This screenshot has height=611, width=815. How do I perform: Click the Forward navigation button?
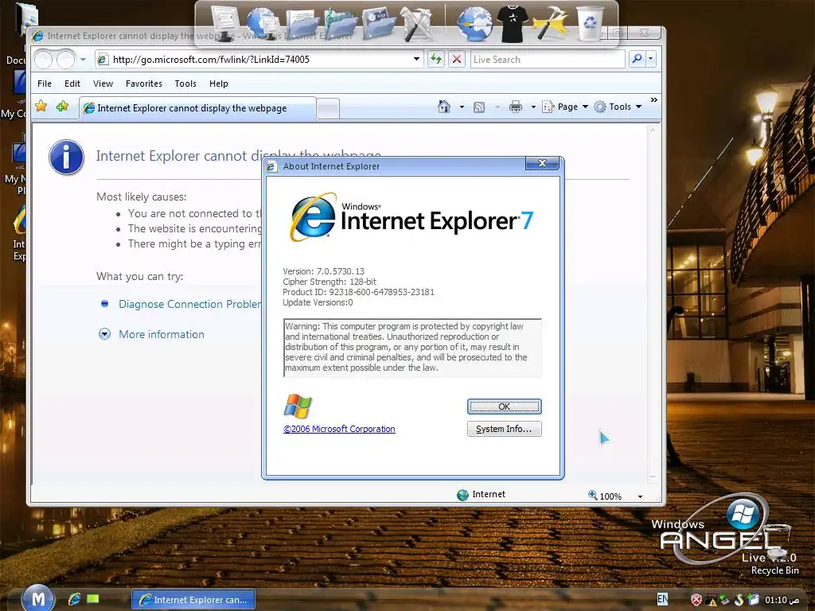[65, 60]
